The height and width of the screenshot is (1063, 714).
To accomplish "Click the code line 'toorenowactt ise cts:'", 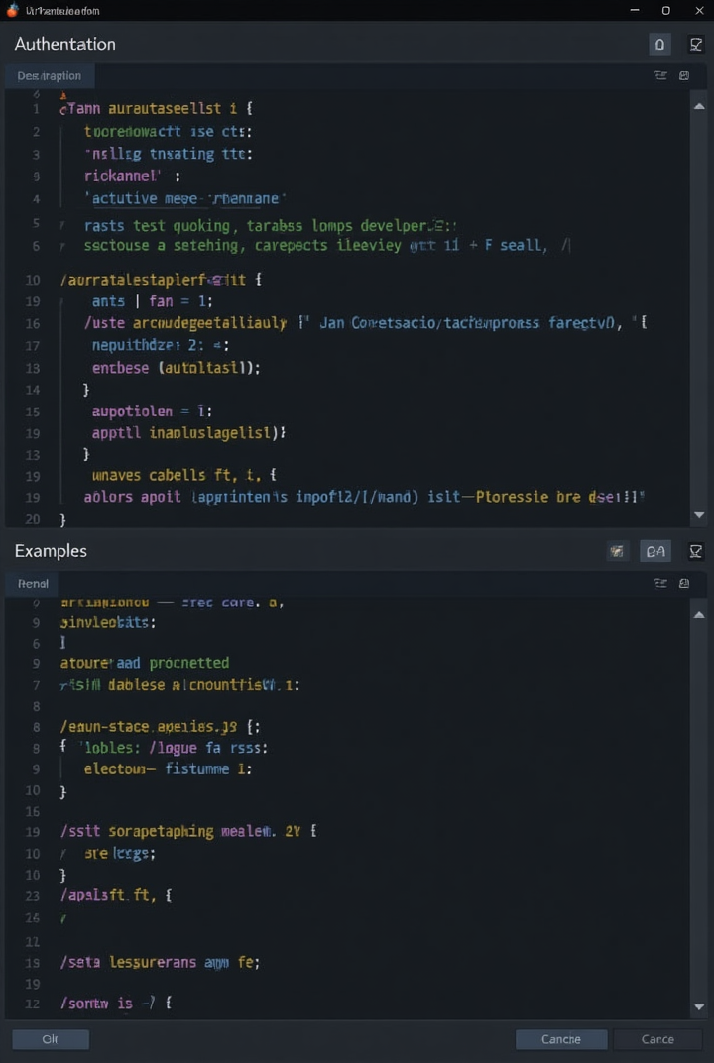I will pyautogui.click(x=169, y=132).
